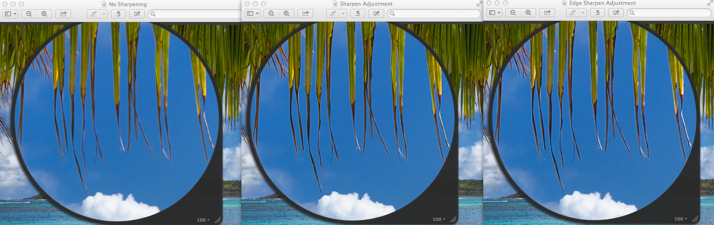Focus the search field in No Sharpening window
Screen dimensions: 714x225
click(x=195, y=14)
